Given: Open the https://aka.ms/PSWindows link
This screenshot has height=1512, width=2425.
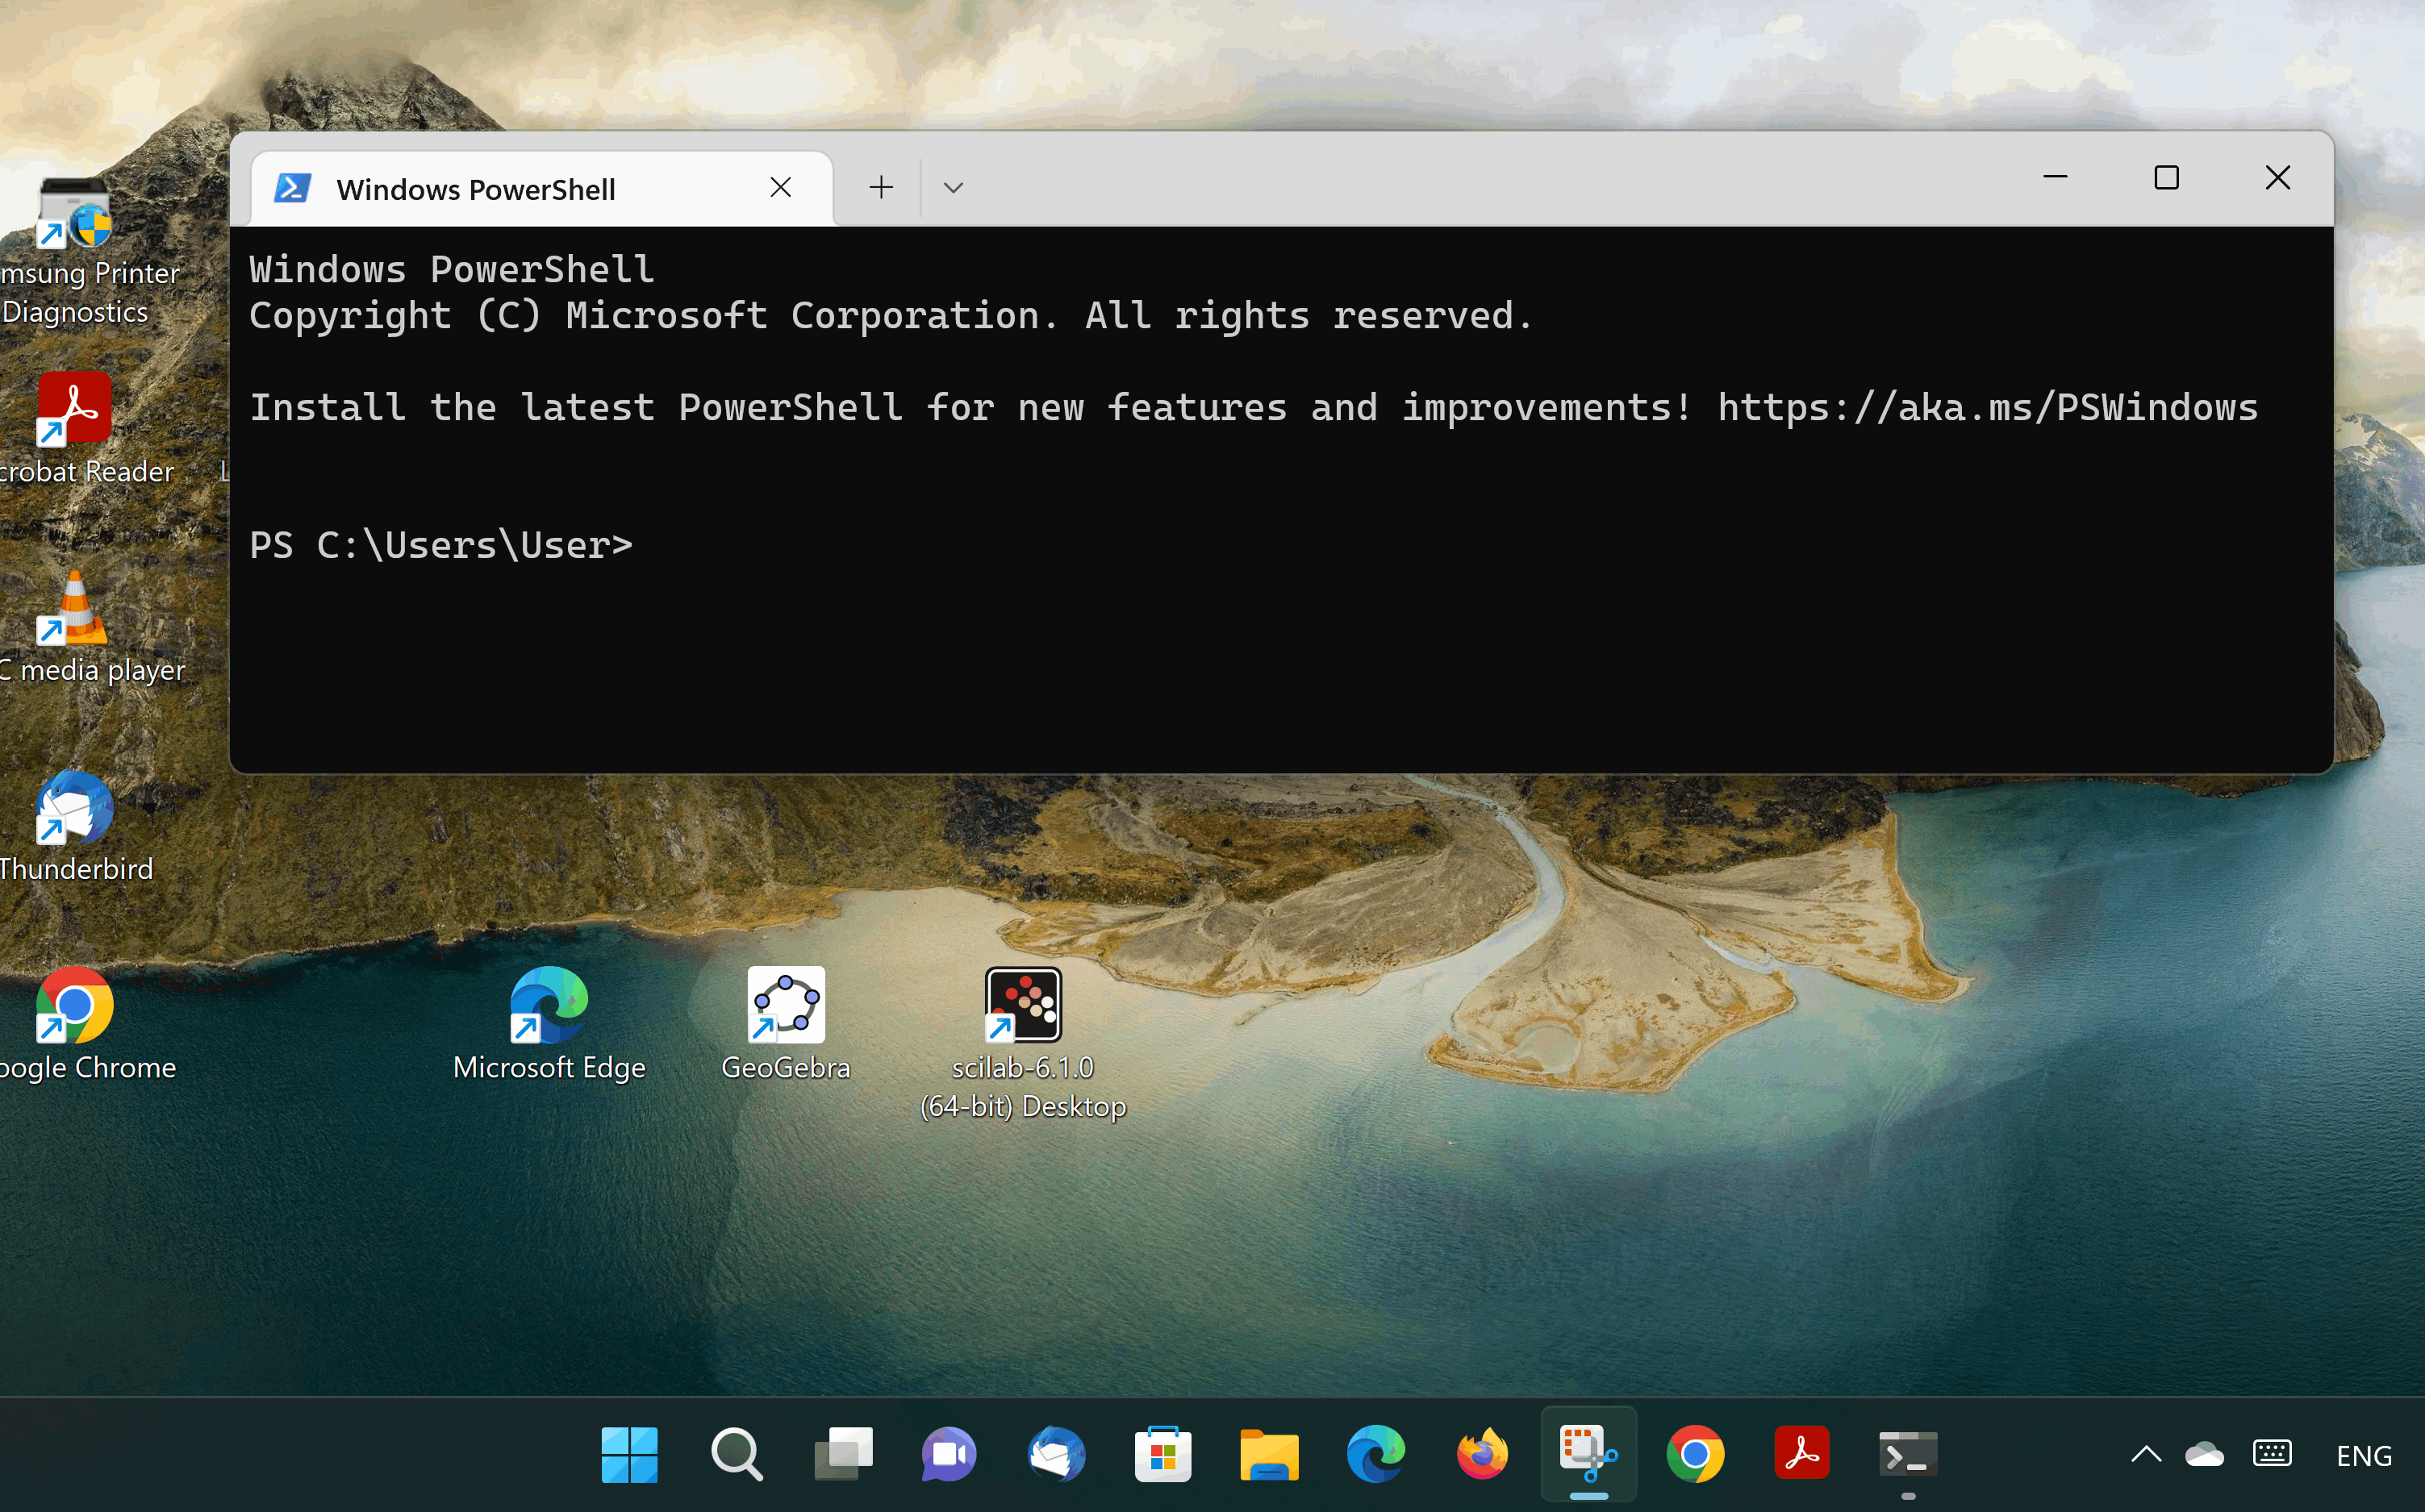Looking at the screenshot, I should tap(1987, 407).
